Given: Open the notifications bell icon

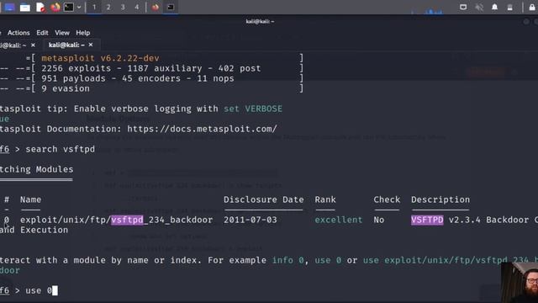Looking at the screenshot, I should 494,8.
